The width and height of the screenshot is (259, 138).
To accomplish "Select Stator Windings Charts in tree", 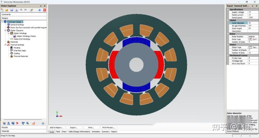I will pyautogui.click(x=26, y=36).
